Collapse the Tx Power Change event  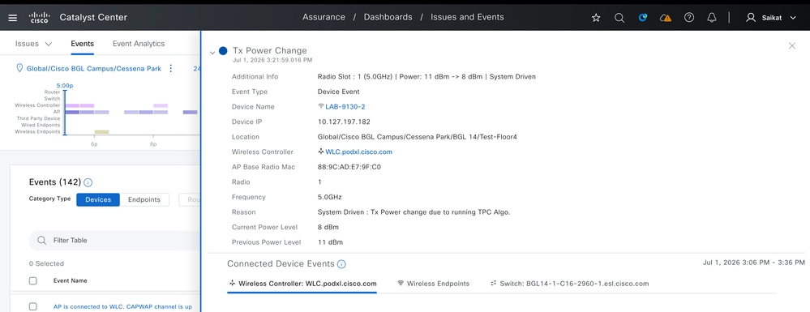[x=212, y=52]
